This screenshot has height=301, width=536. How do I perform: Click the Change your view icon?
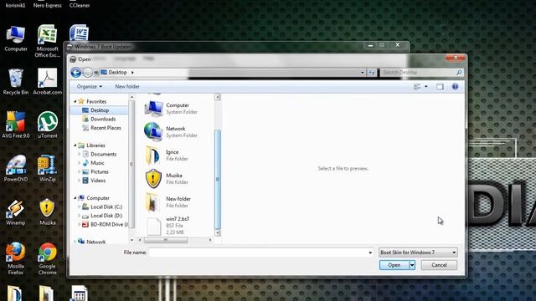tap(417, 87)
